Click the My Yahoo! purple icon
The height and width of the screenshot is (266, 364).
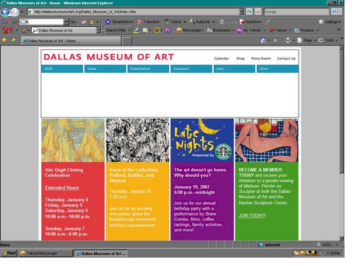[240, 30]
